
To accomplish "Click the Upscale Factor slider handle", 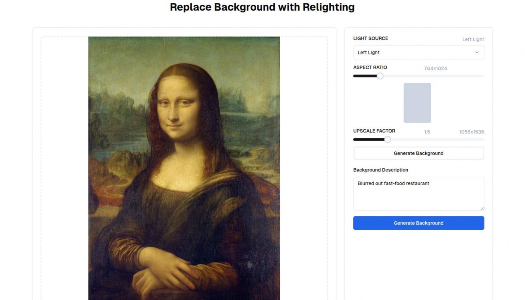I will point(388,139).
